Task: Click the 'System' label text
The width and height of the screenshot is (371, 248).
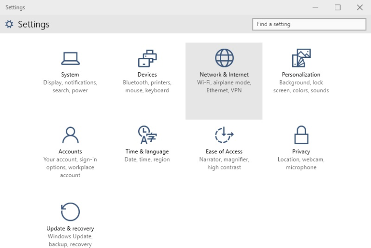Action: pos(70,75)
